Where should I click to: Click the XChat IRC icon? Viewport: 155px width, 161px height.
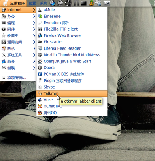[x=40, y=106]
